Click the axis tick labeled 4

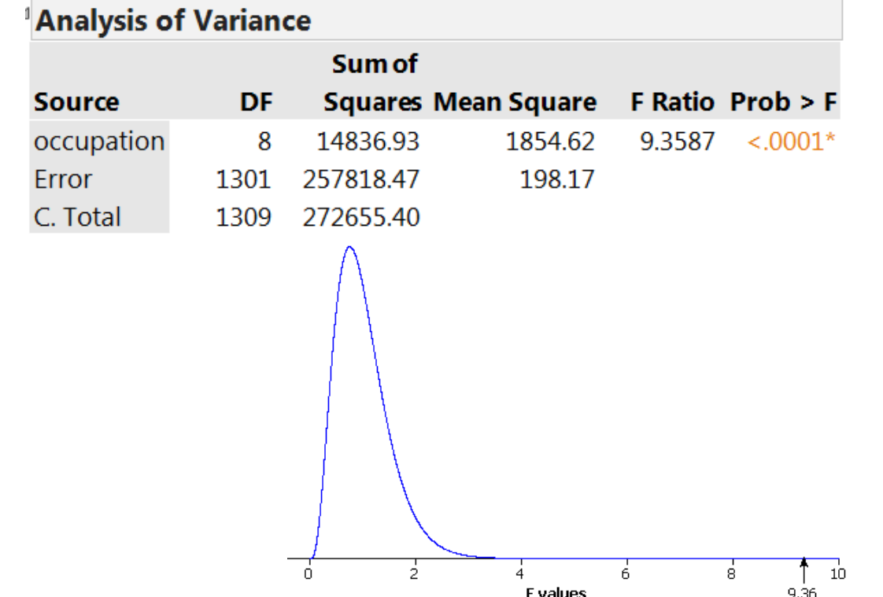pyautogui.click(x=519, y=573)
